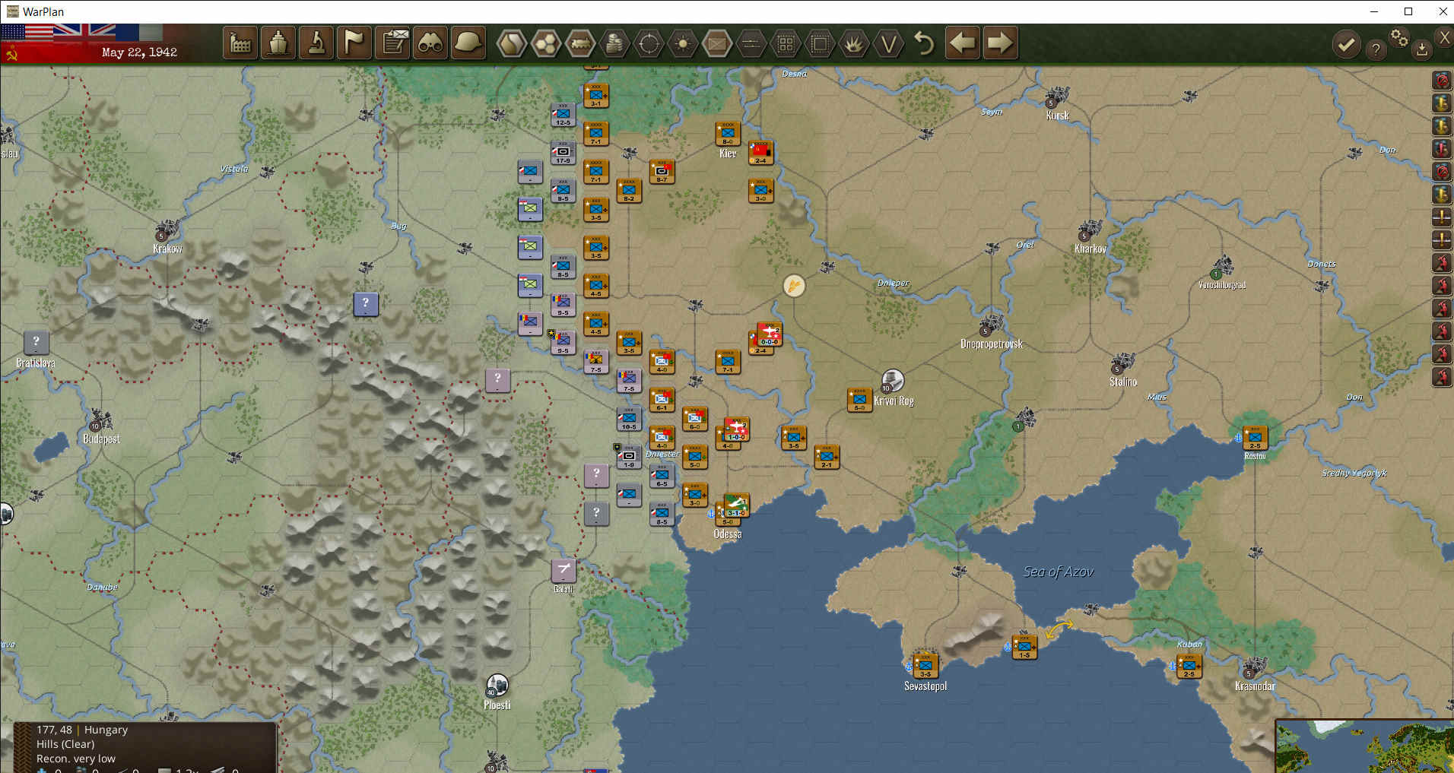Click the Krasnodar city label

1255,686
